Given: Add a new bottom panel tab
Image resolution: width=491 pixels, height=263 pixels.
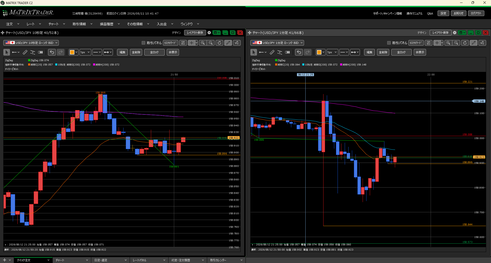Looking at the screenshot, I should [4, 260].
